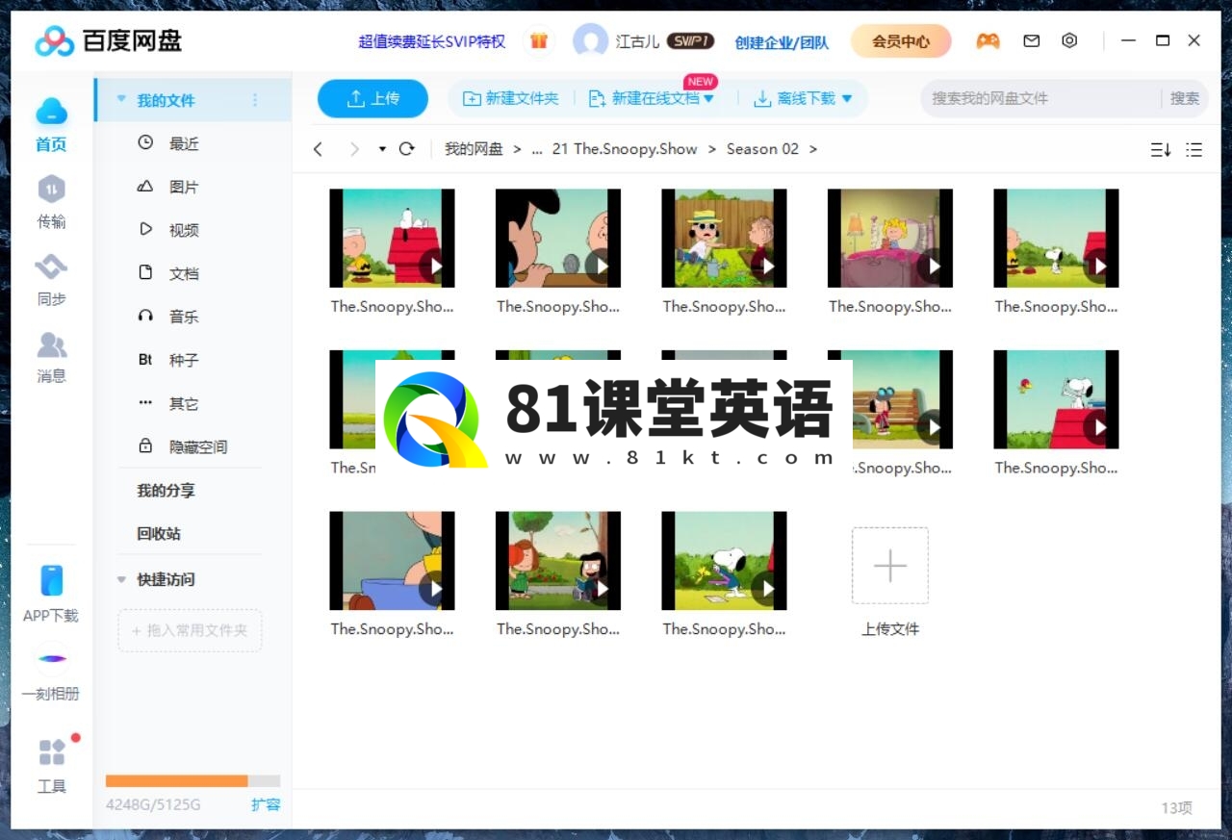The image size is (1232, 840).
Task: Open 会员中心 member center
Action: coord(901,41)
